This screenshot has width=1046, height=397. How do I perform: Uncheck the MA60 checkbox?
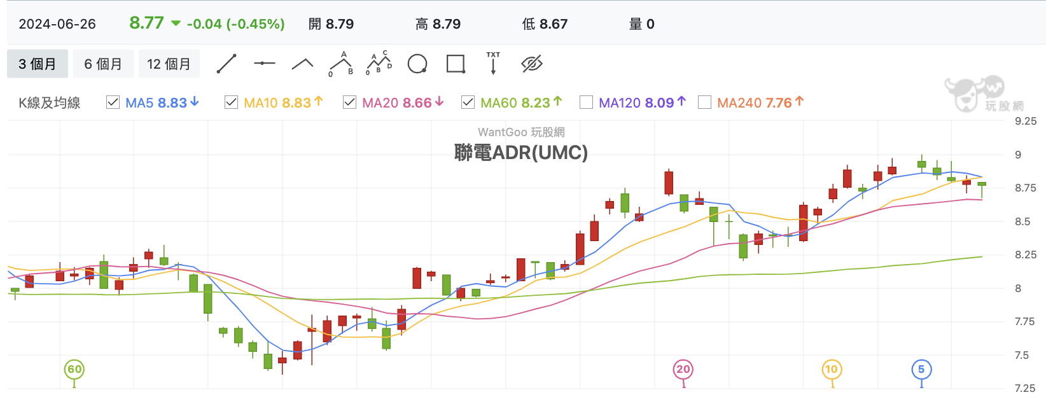(468, 102)
